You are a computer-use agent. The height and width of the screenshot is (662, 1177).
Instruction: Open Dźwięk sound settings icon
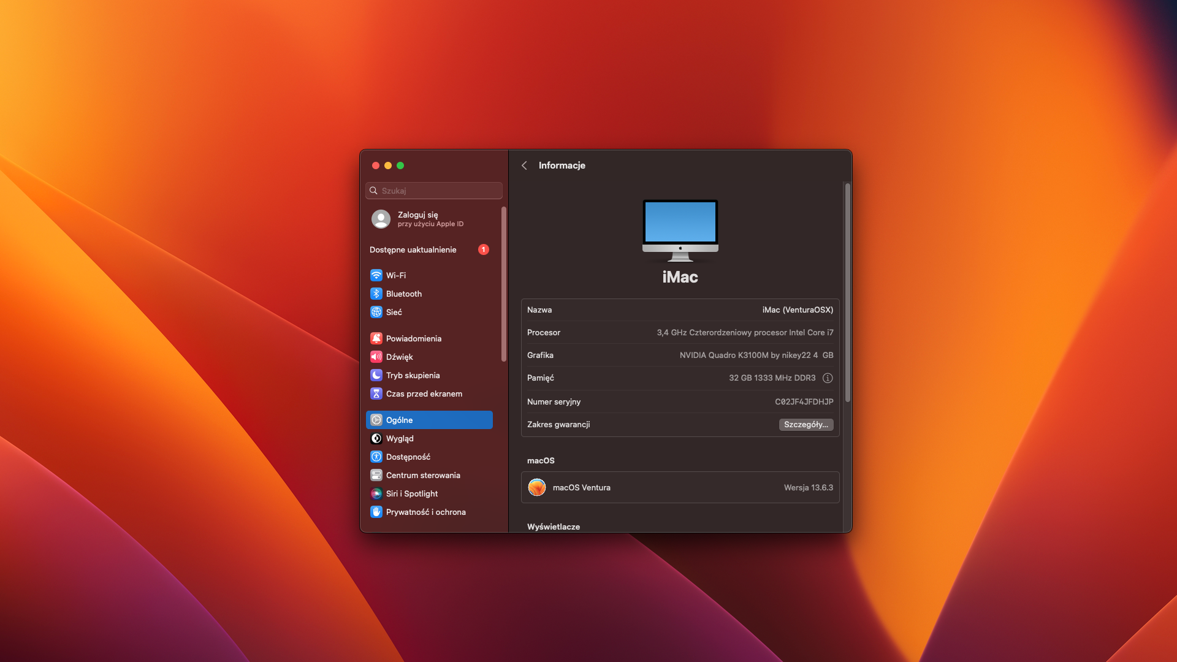(x=376, y=357)
